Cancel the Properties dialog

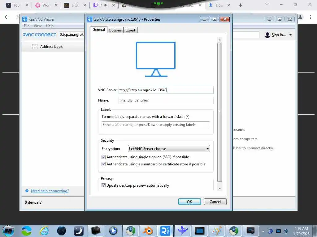(x=215, y=202)
